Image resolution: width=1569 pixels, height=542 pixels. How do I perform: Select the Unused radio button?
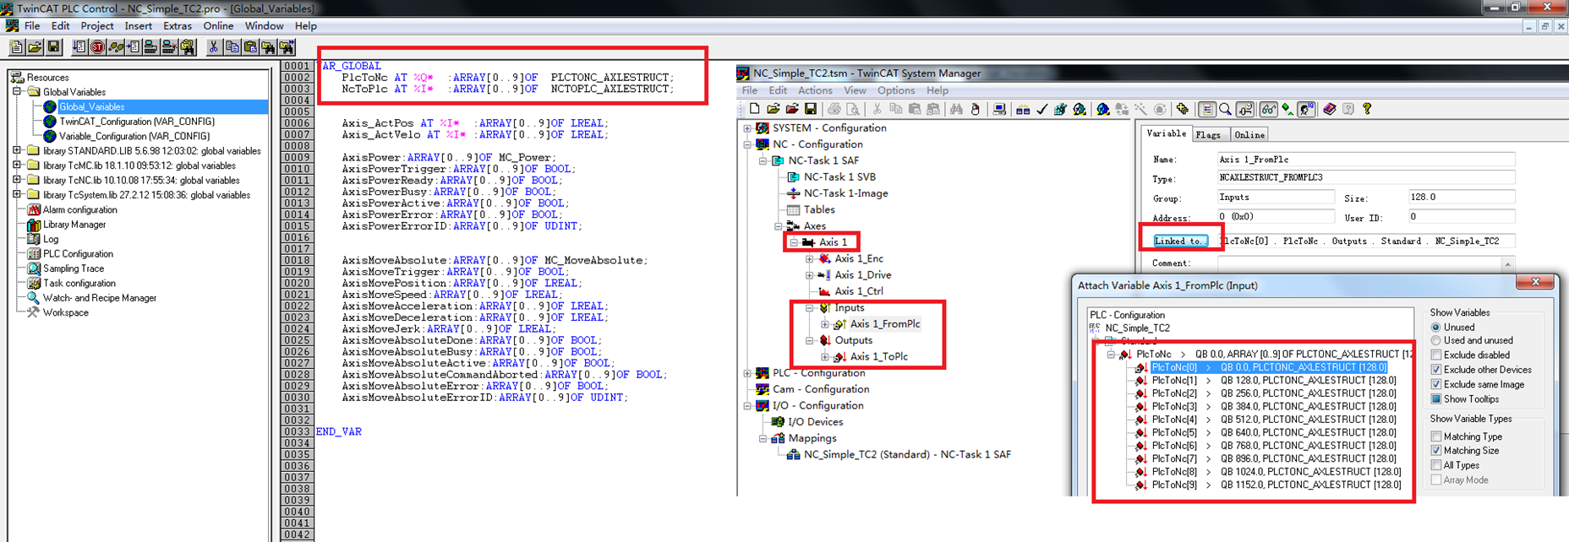[1435, 327]
